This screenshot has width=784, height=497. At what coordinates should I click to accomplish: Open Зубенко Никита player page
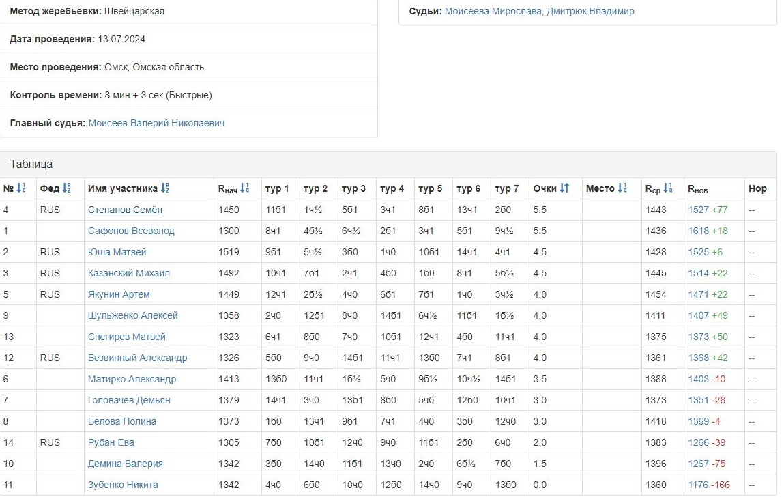(x=123, y=485)
